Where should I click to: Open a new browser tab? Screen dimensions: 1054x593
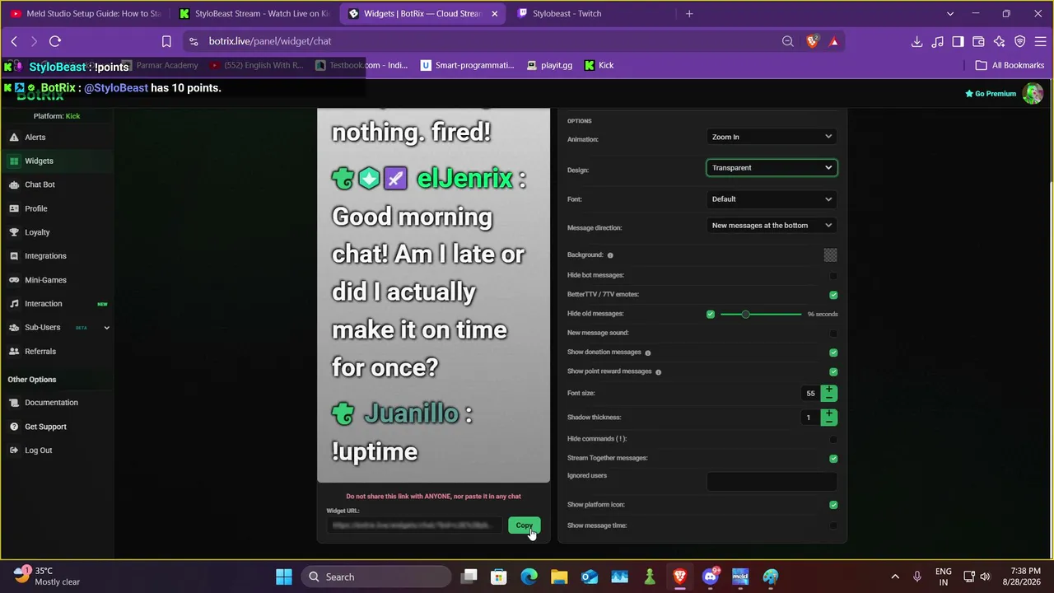point(689,13)
